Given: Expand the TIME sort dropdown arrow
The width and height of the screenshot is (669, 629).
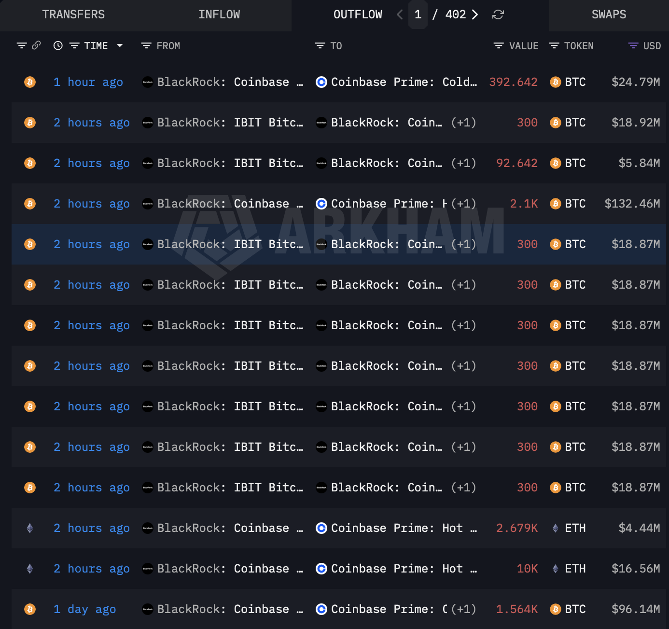Looking at the screenshot, I should tap(120, 46).
